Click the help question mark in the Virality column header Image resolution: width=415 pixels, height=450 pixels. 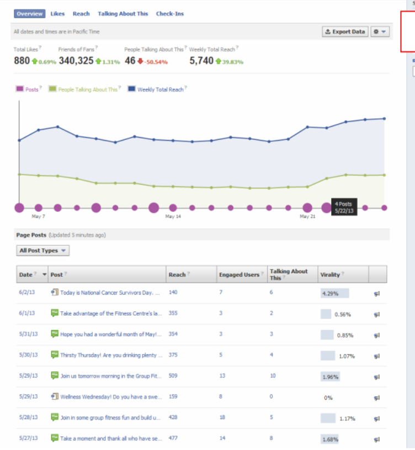tap(343, 274)
